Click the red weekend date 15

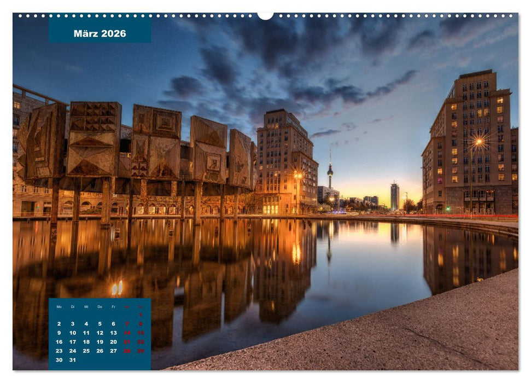click(x=141, y=333)
